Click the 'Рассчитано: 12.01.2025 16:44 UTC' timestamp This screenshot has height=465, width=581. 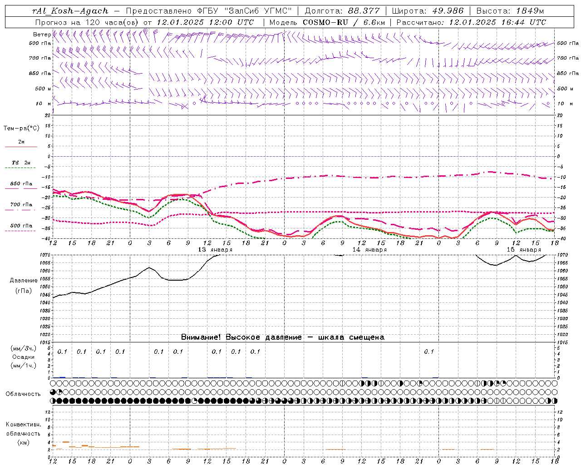471,22
